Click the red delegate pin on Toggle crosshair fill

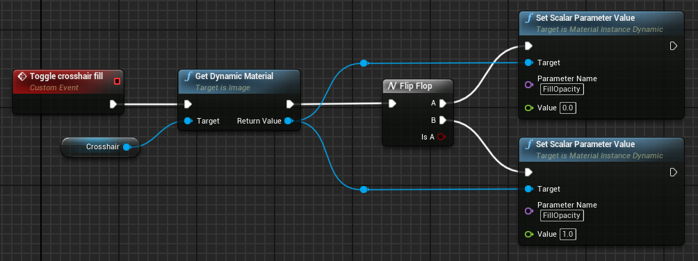[117, 81]
